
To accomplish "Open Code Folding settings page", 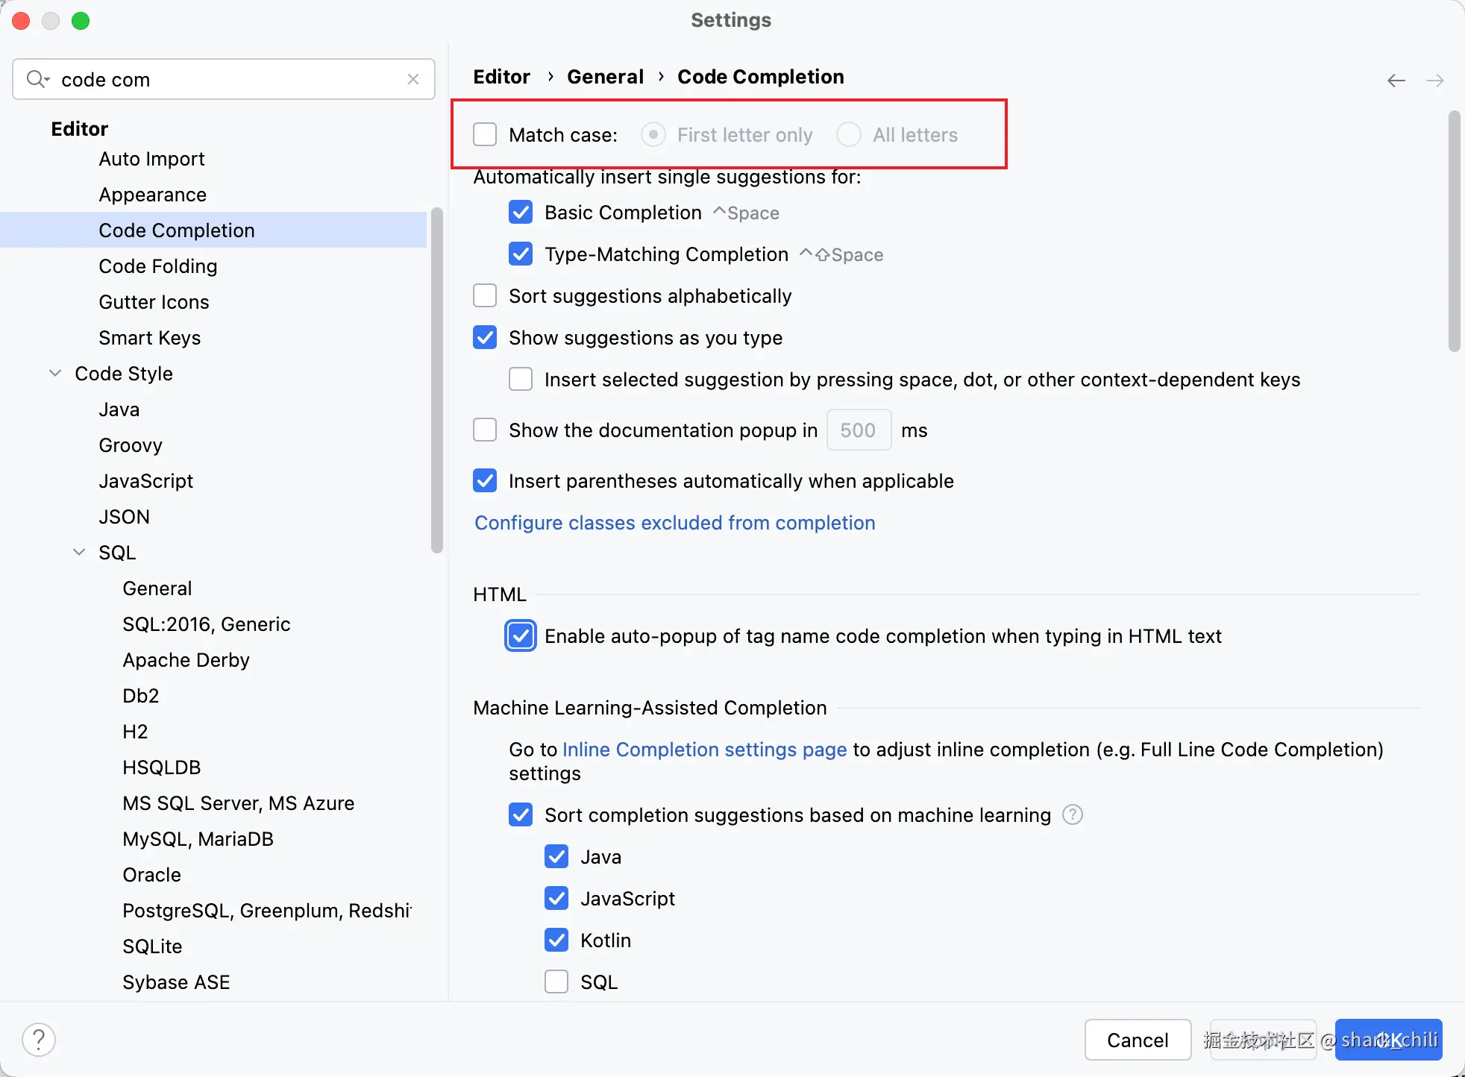I will (157, 266).
